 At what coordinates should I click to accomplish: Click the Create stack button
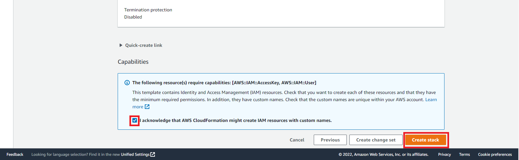[x=426, y=140]
